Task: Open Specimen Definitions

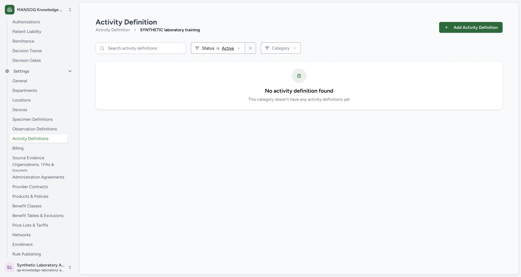Action: tap(33, 119)
